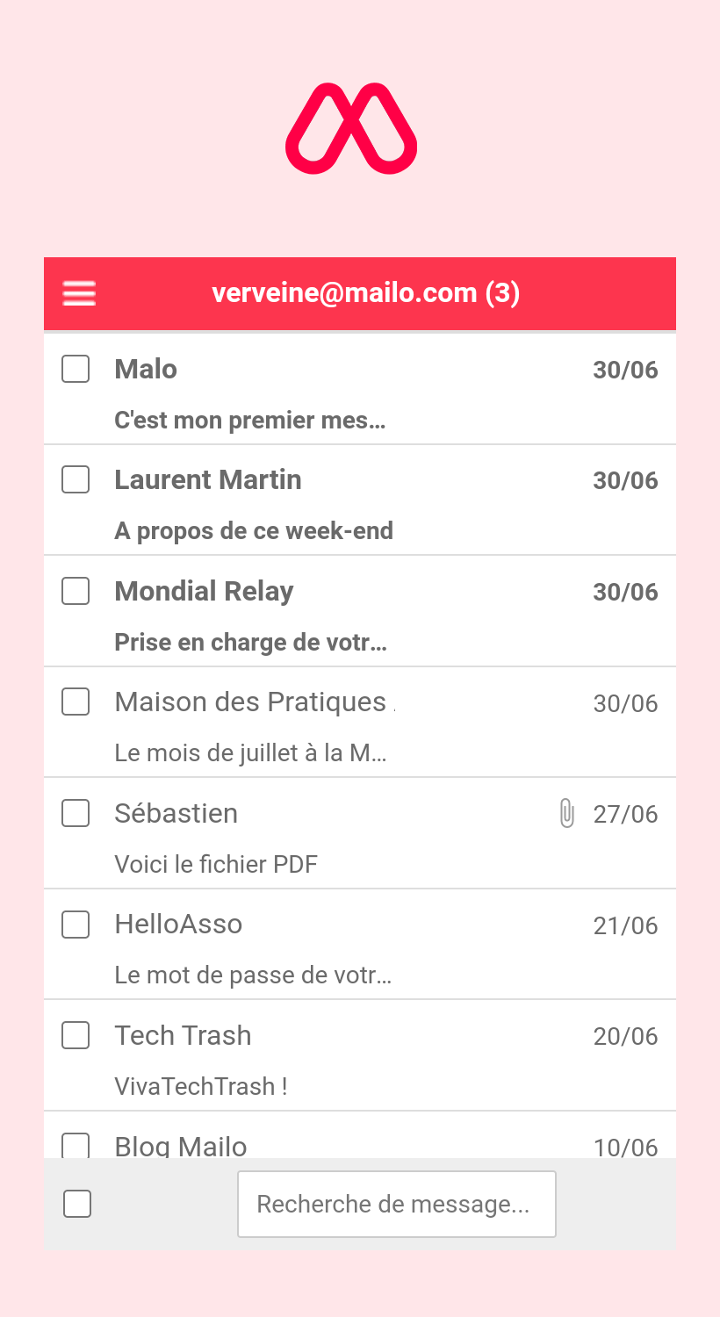Screen dimensions: 720x1317
Task: Mark the Sébastien message checkbox
Action: (x=76, y=813)
